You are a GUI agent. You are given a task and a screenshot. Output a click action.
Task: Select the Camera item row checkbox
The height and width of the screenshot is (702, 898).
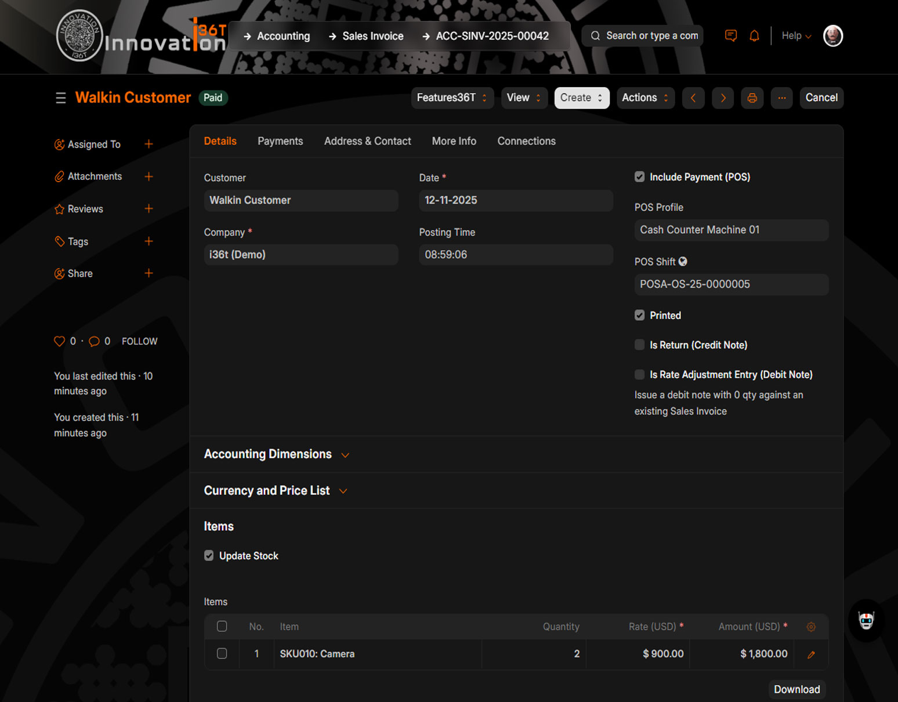click(x=222, y=654)
